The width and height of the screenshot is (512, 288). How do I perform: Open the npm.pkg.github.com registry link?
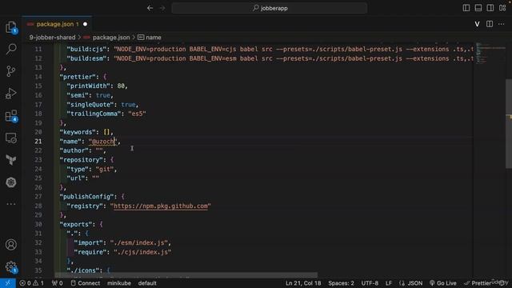coord(161,206)
